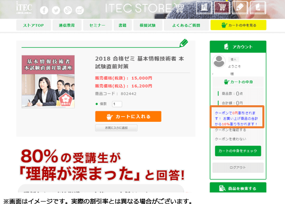Screen dimensions: 285x204
Task: Click the 合計額:0円 text
Action: pyautogui.click(x=232, y=103)
